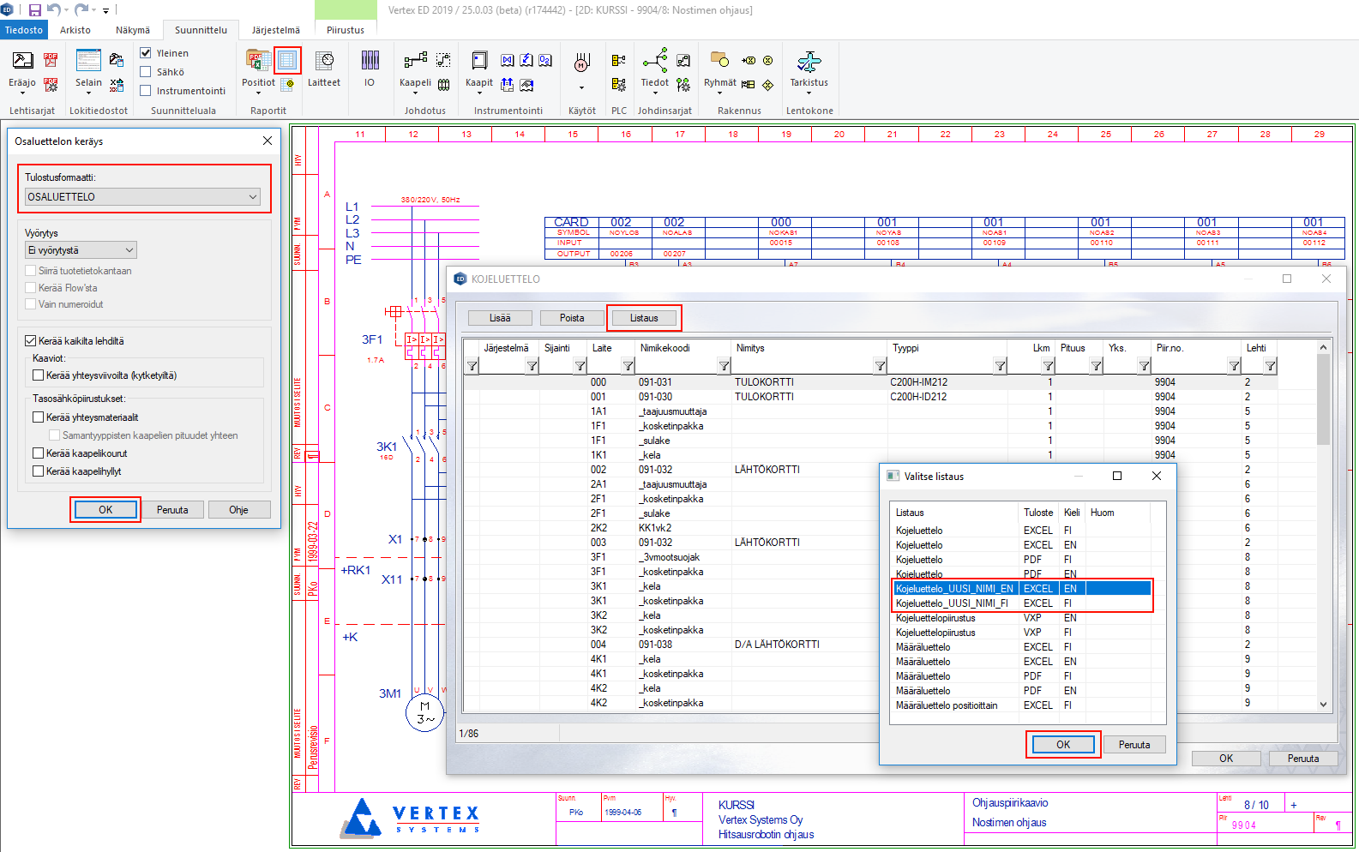The height and width of the screenshot is (852, 1359).
Task: Open the Tulostusformaatti OSALUETTELO dropdown
Action: [x=142, y=197]
